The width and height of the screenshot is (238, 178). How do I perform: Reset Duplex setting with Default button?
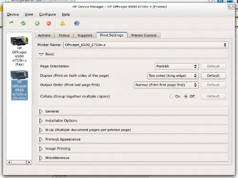coord(213,75)
